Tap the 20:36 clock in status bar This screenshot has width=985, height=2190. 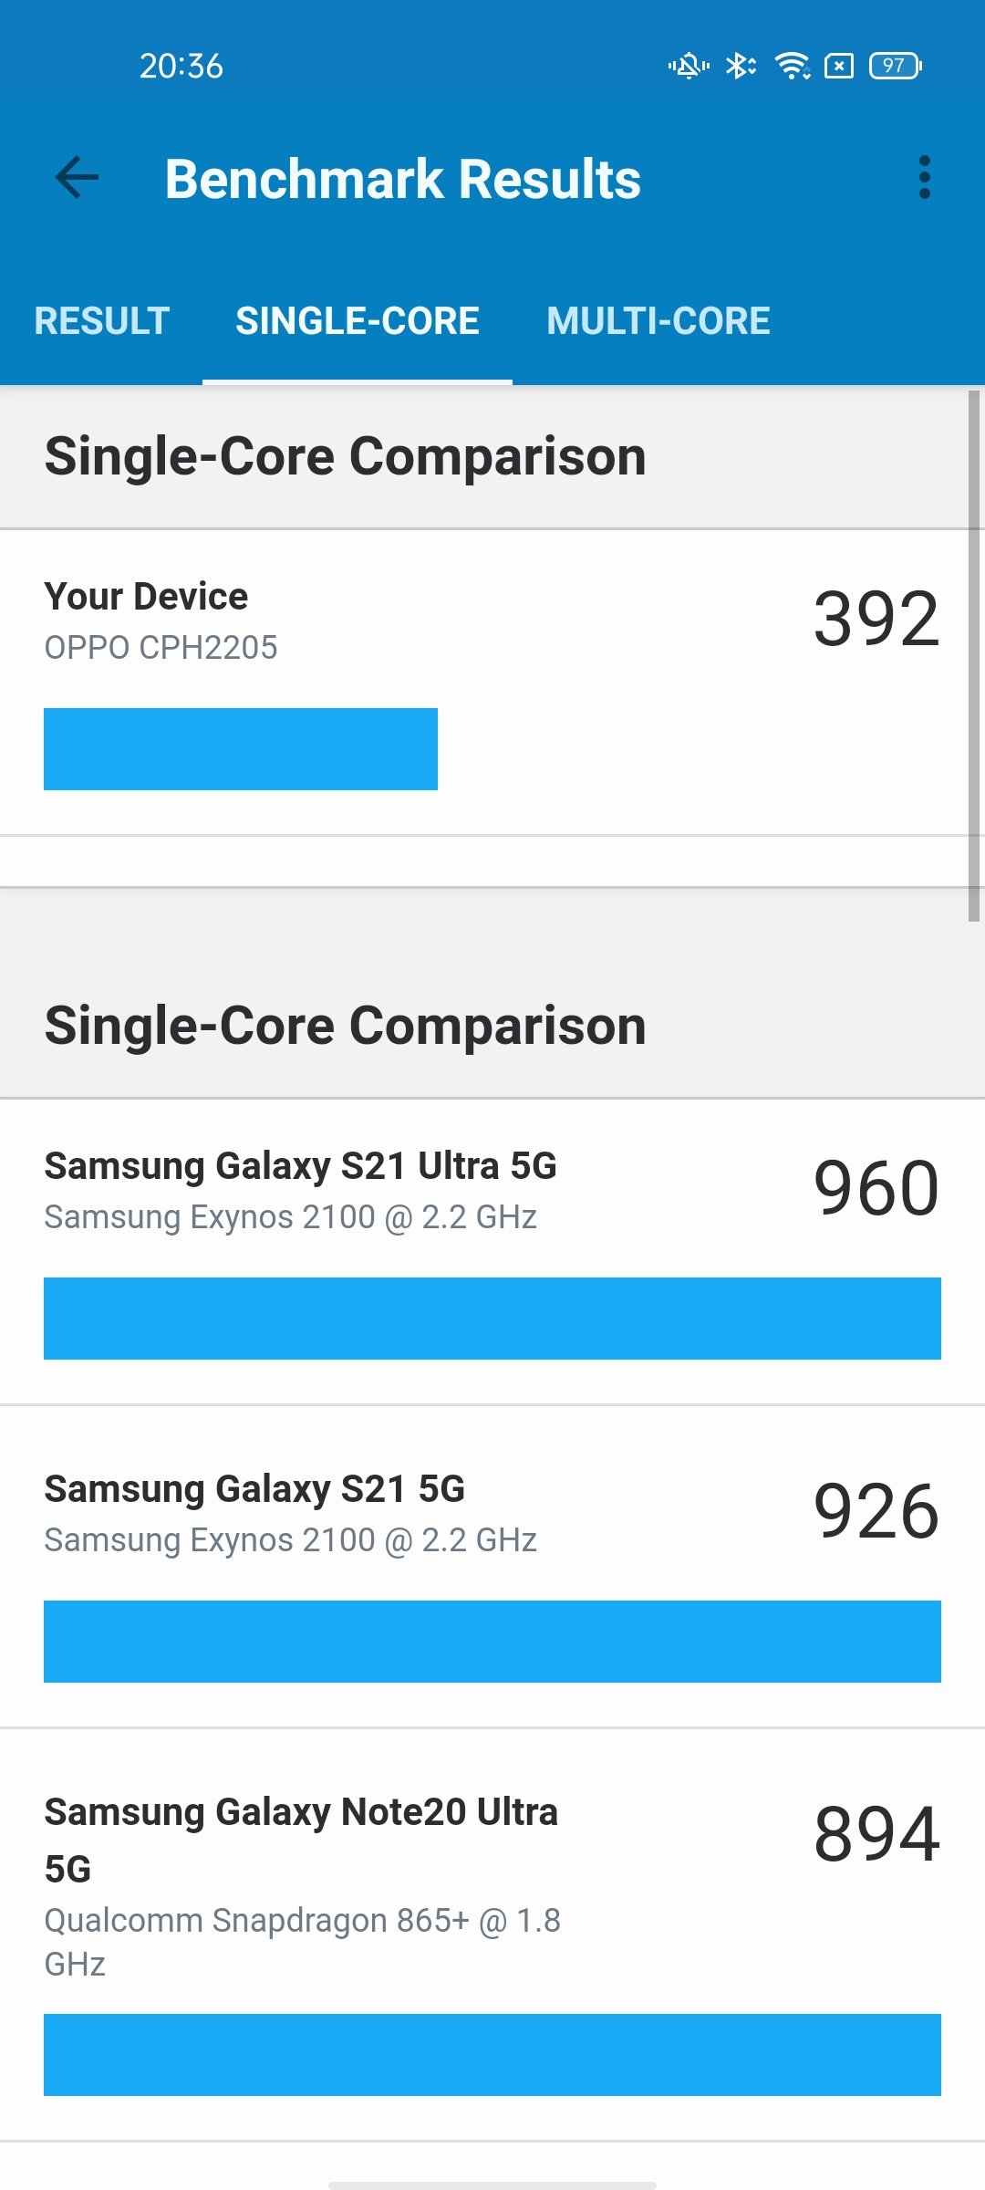pos(181,66)
